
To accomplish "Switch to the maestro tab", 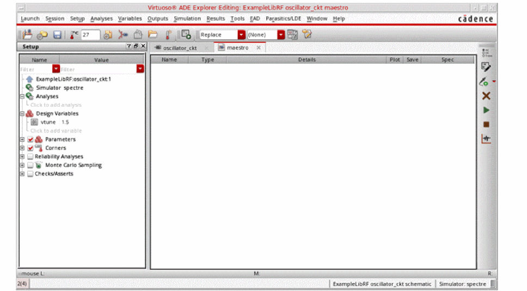I will tap(237, 48).
